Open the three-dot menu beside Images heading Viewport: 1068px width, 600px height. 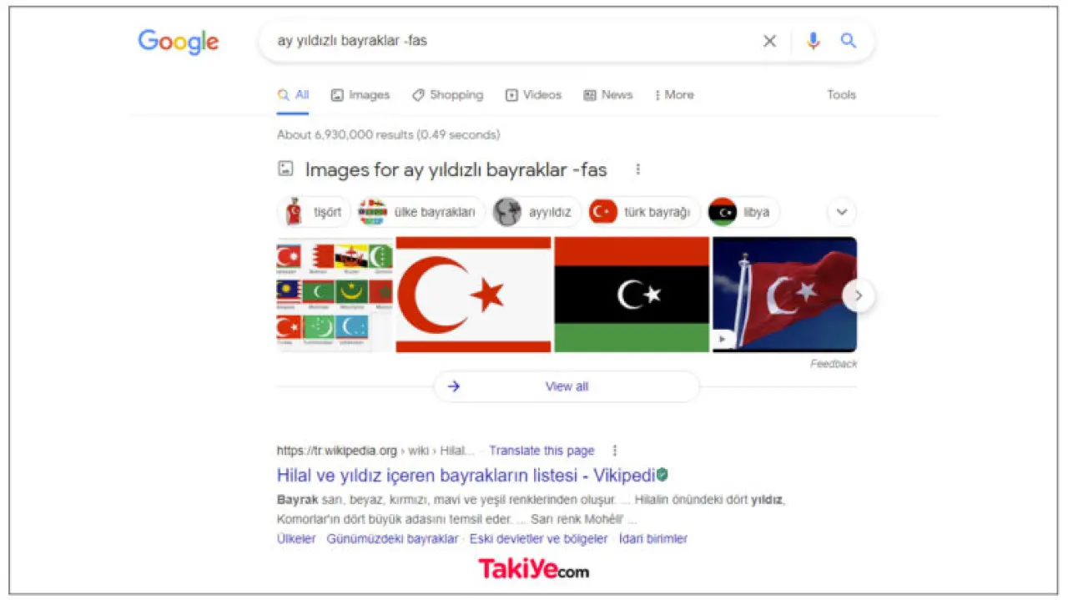pyautogui.click(x=638, y=169)
